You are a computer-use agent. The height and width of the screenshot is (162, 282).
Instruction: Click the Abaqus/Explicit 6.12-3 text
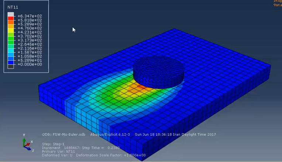point(110,134)
